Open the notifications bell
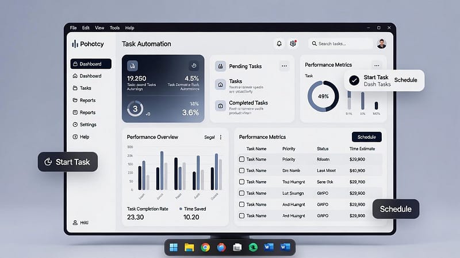This screenshot has height=258, width=460. point(279,44)
